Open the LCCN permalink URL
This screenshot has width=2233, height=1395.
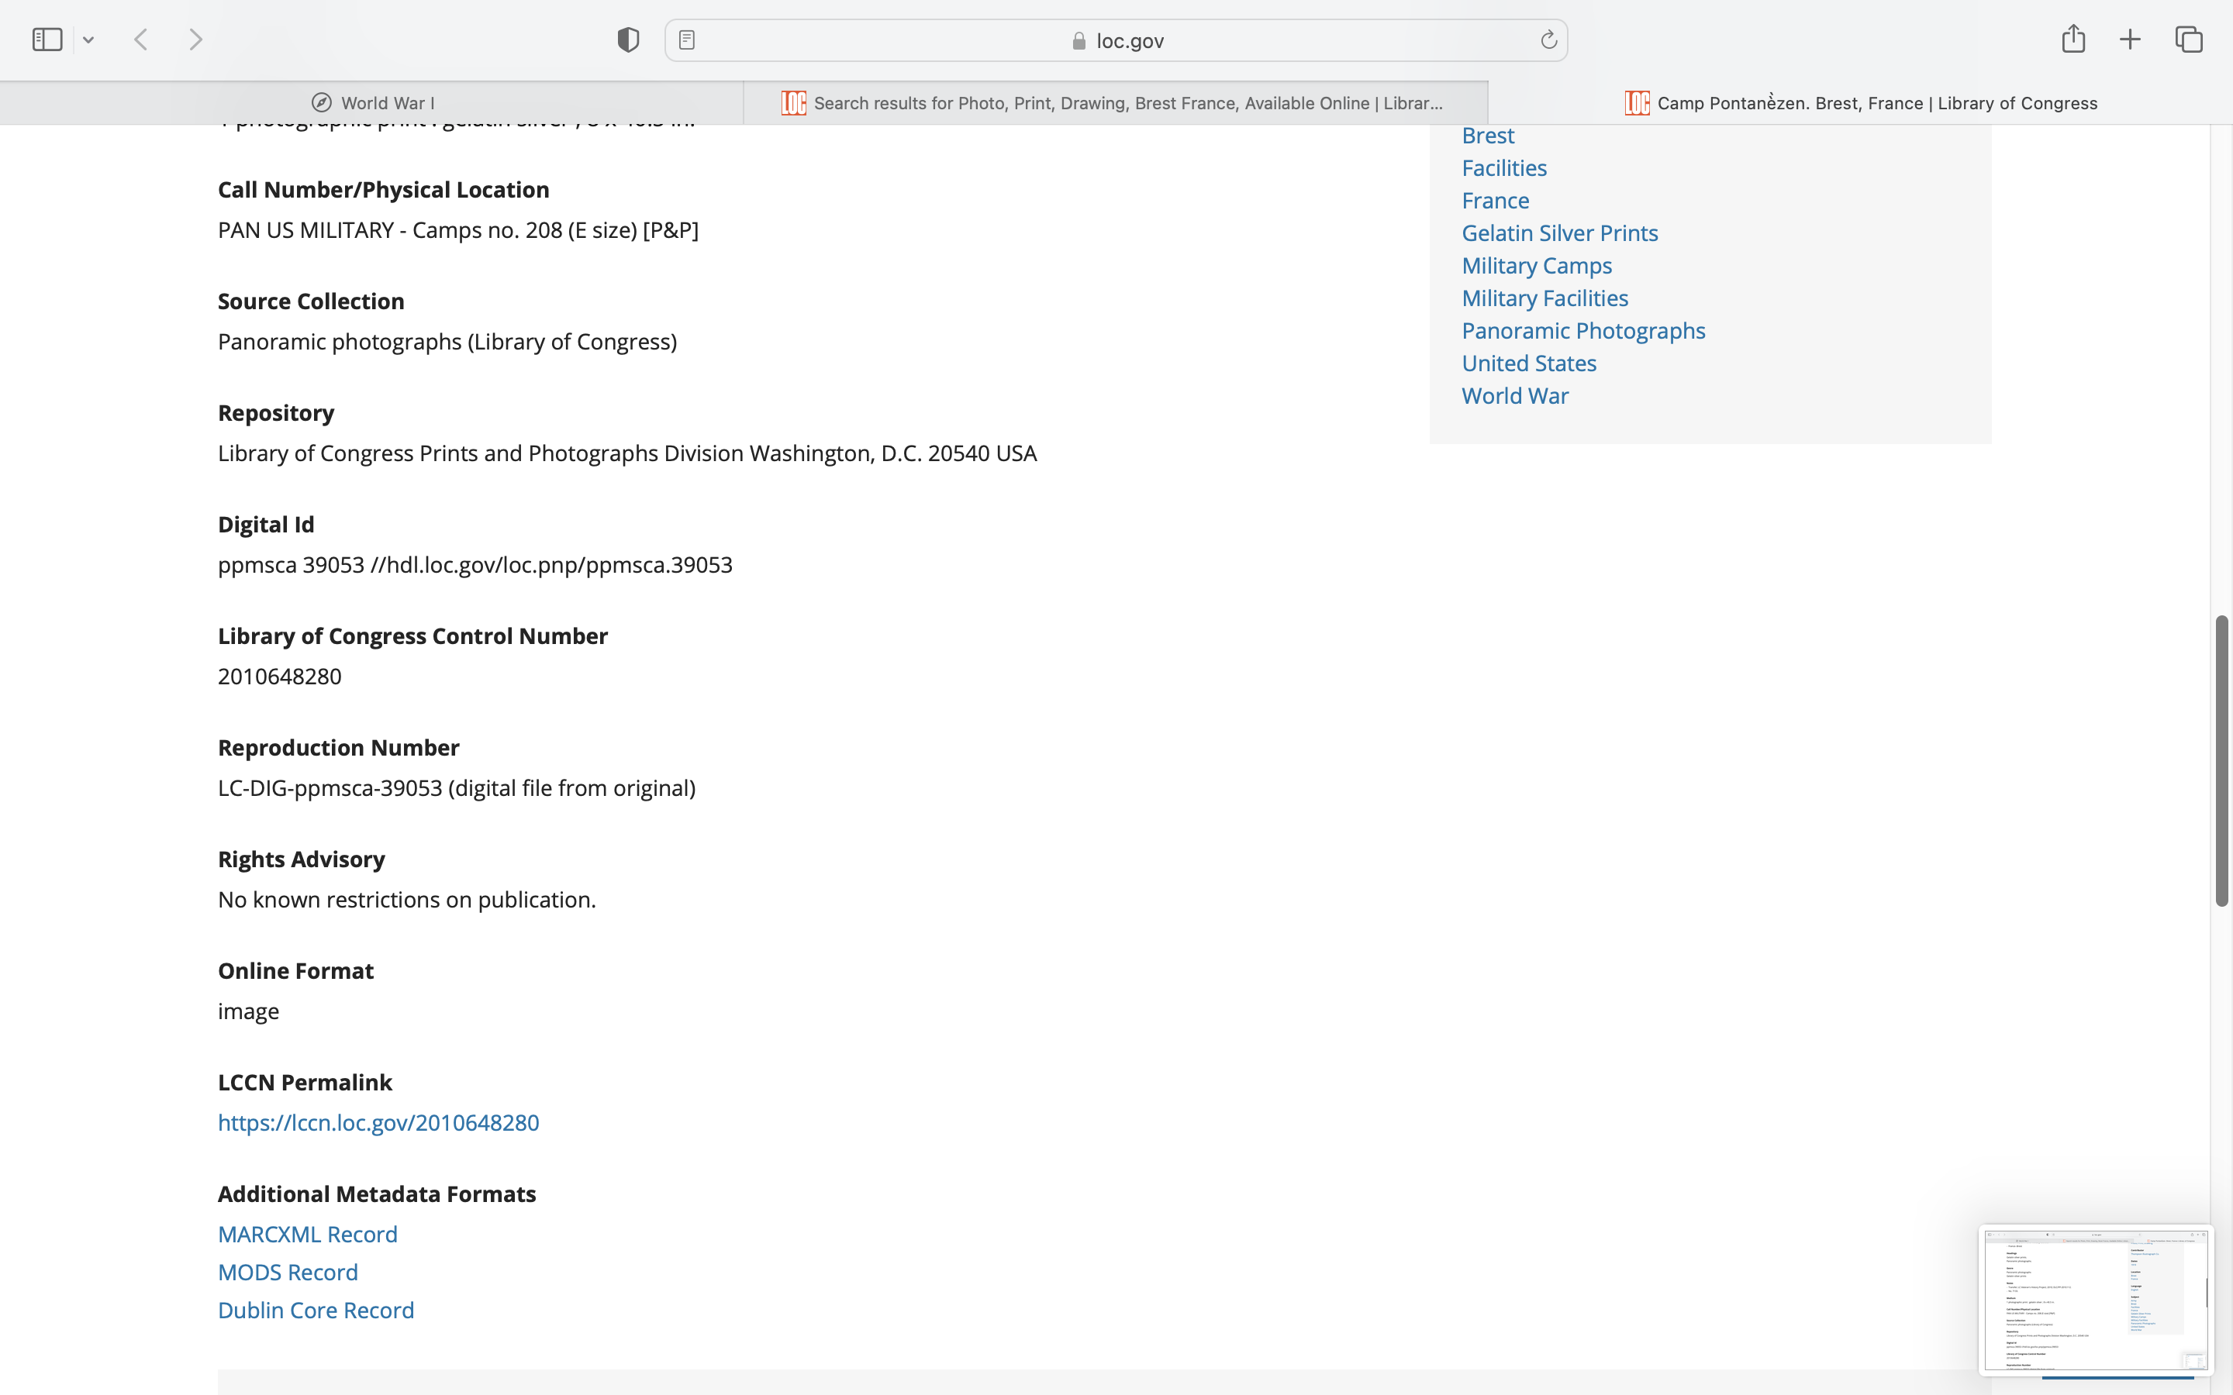378,1123
